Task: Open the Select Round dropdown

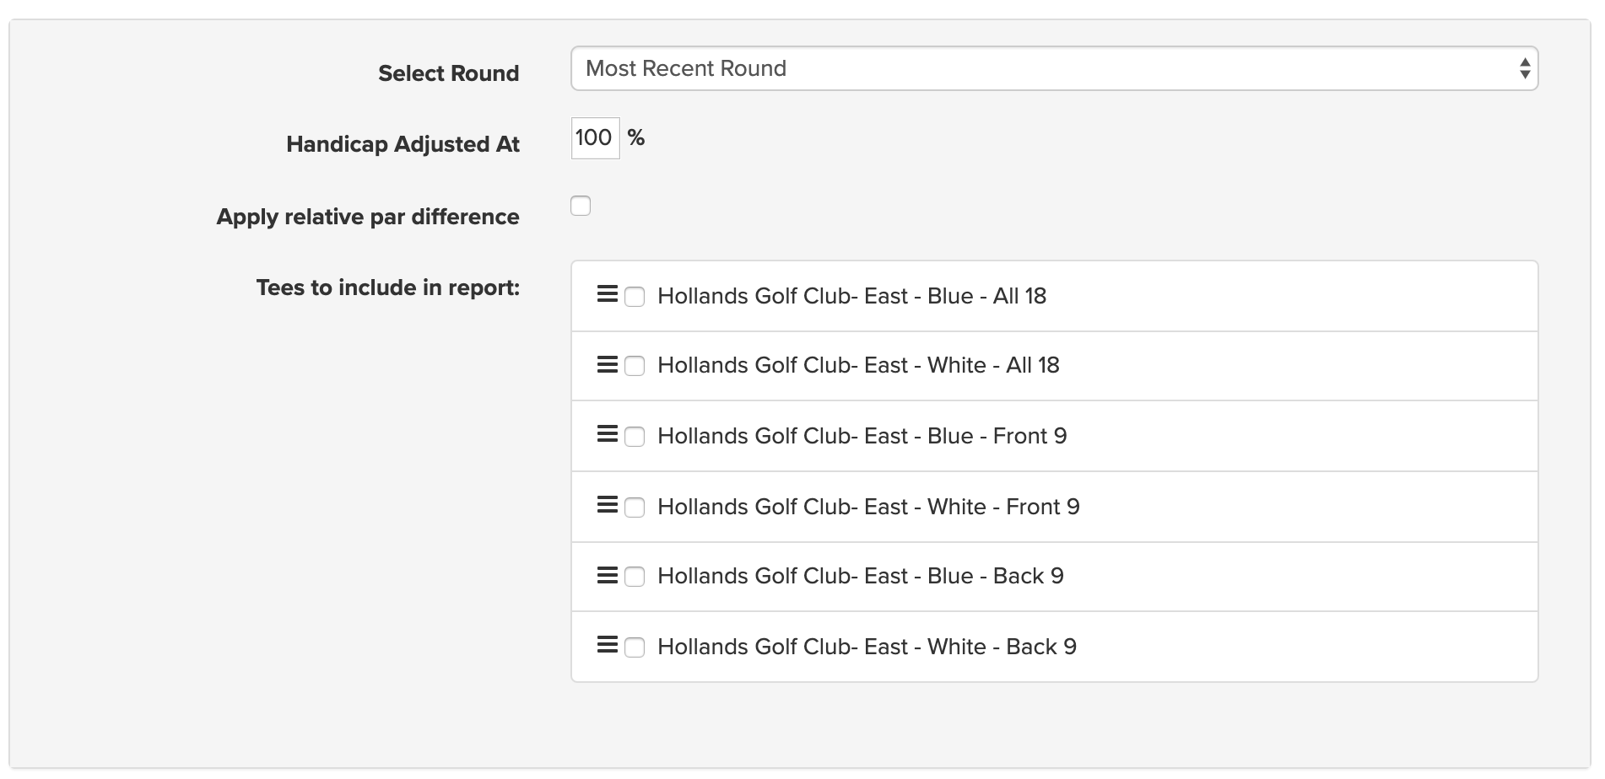Action: 1054,68
